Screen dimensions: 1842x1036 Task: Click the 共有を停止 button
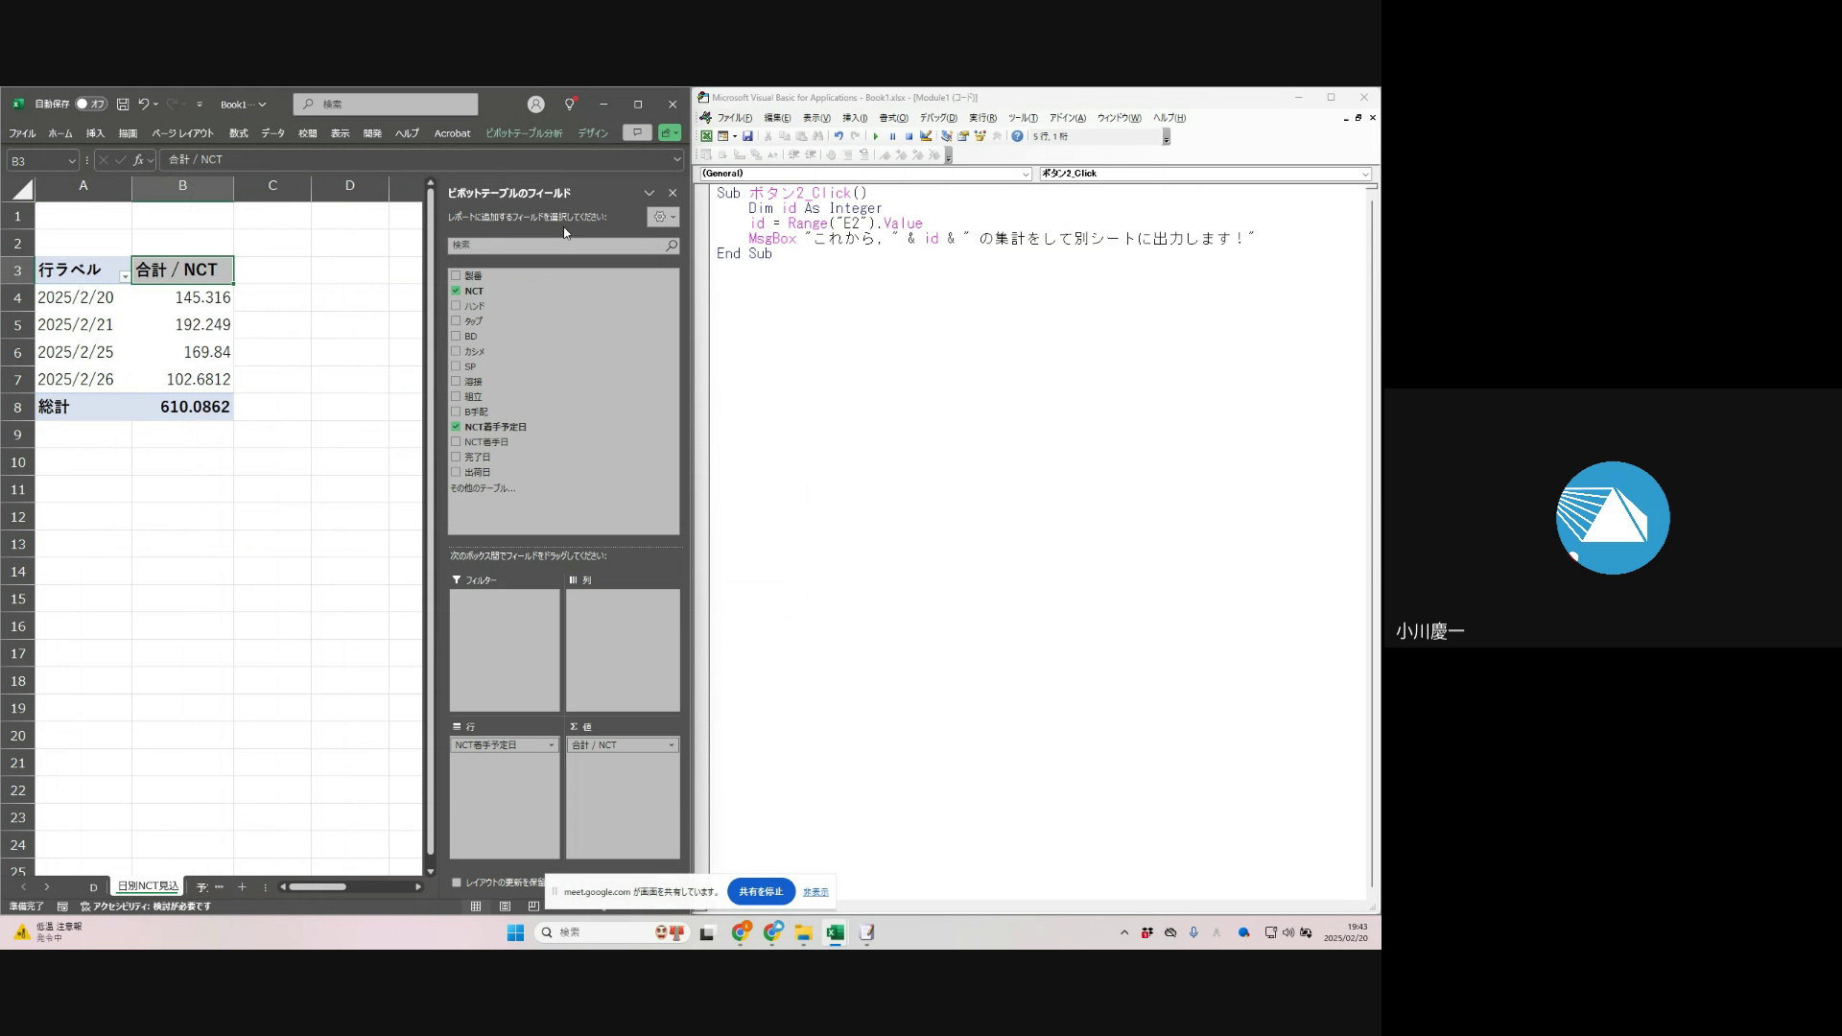click(761, 891)
